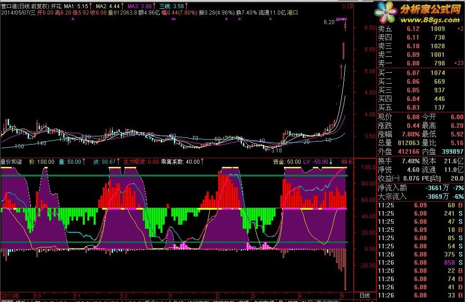Click the 日线 period button

click(x=365, y=296)
